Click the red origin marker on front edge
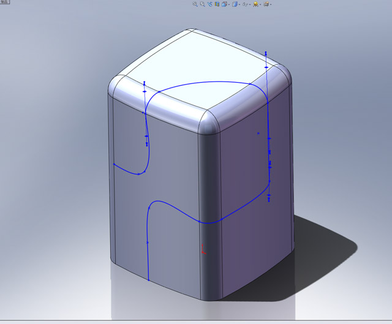This screenshot has height=324, width=392. (203, 249)
